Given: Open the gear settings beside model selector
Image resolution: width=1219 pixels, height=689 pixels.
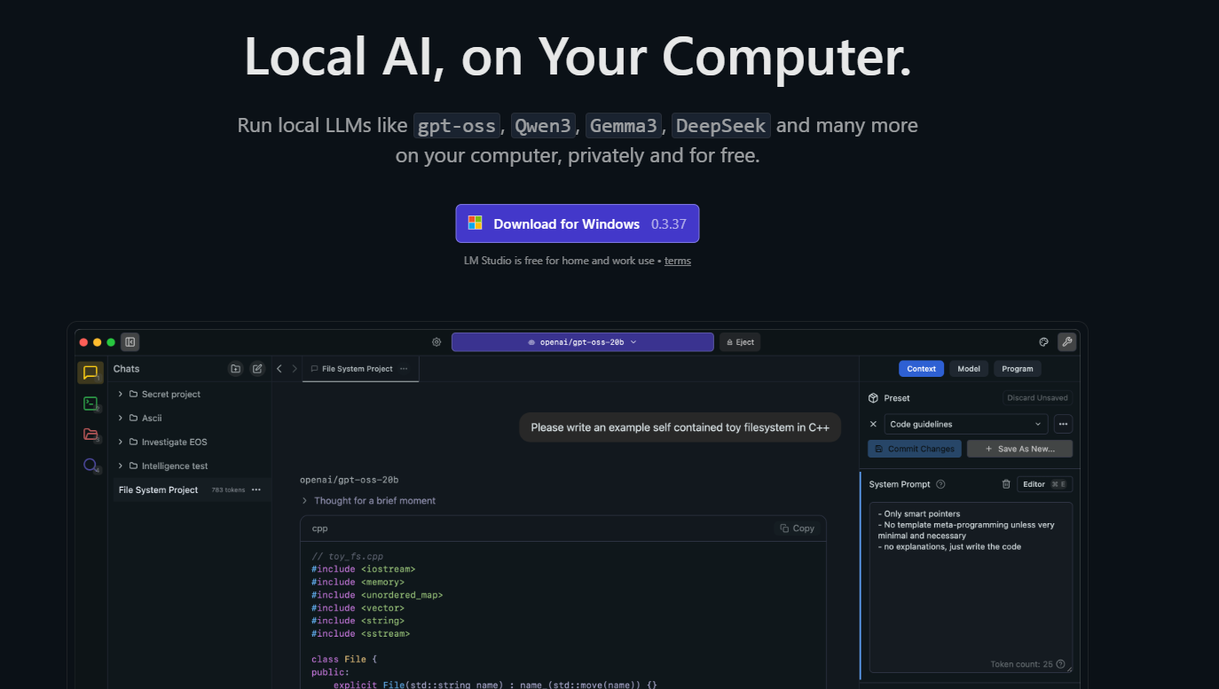Looking at the screenshot, I should click(x=436, y=342).
